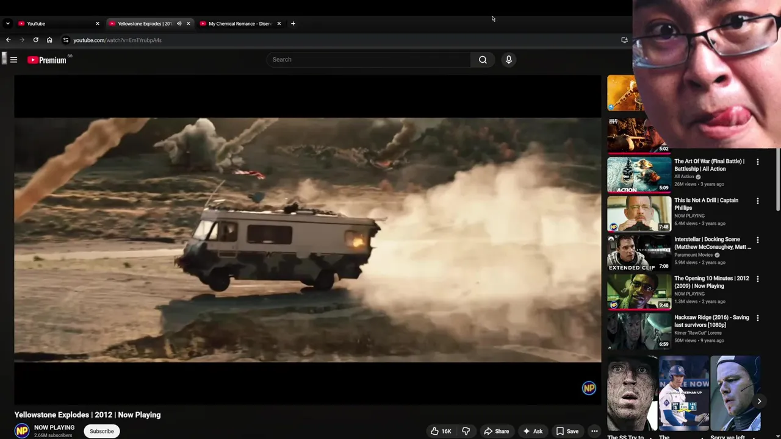The width and height of the screenshot is (781, 439).
Task: Open the NOW PLAYING channel avatar
Action: (x=22, y=431)
